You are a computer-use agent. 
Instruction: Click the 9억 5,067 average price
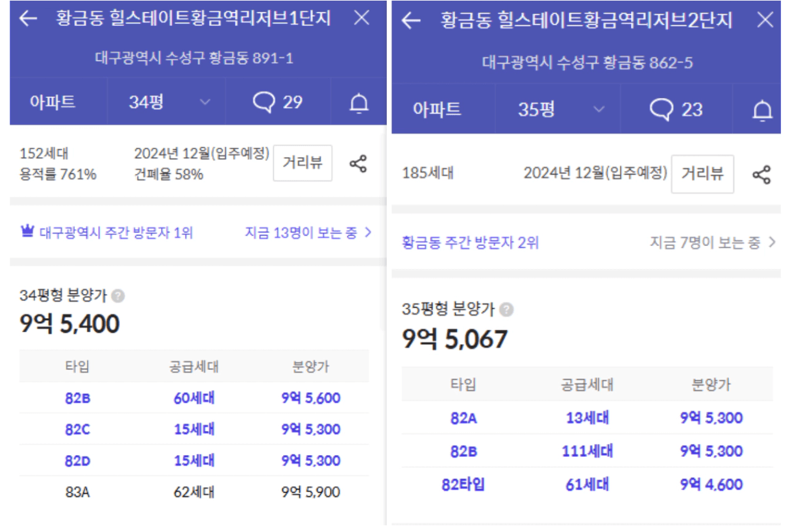pyautogui.click(x=454, y=338)
